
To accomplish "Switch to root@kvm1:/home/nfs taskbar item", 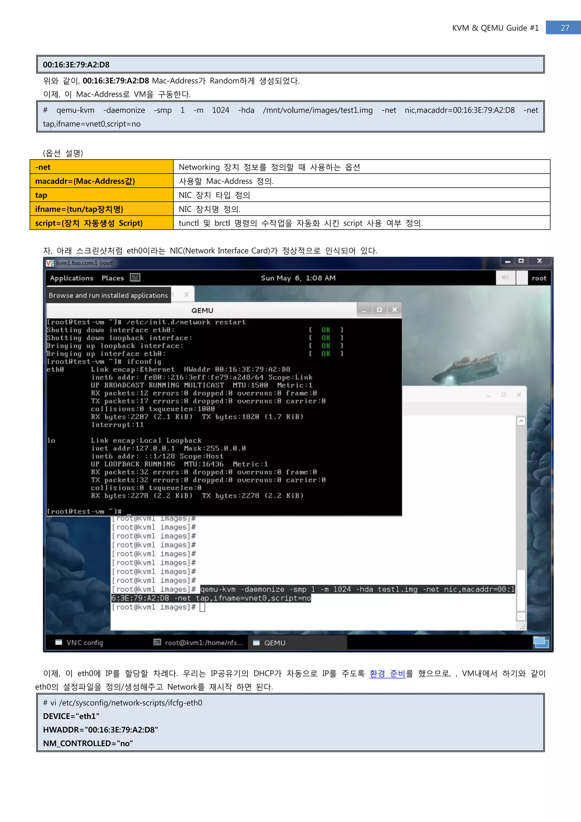I will click(198, 643).
